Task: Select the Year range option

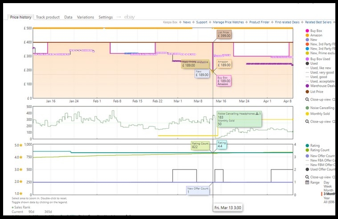Action: point(326,198)
